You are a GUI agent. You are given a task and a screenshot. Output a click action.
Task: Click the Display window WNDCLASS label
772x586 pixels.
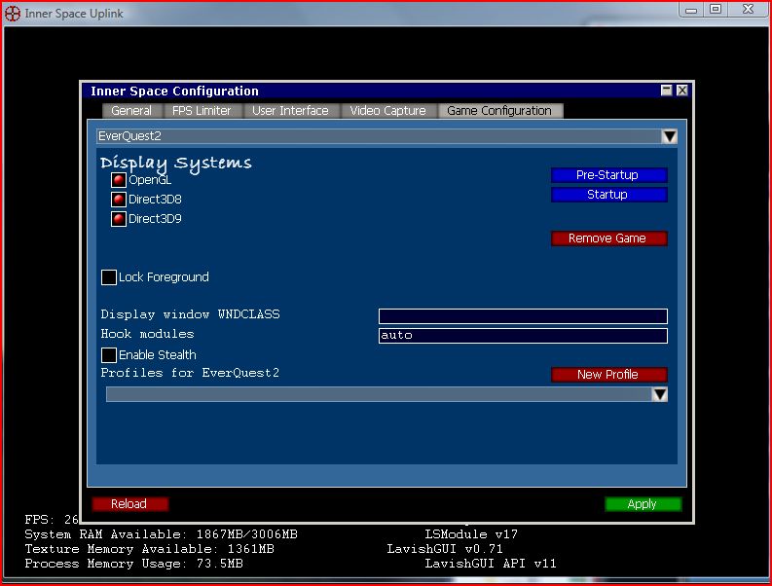[190, 314]
